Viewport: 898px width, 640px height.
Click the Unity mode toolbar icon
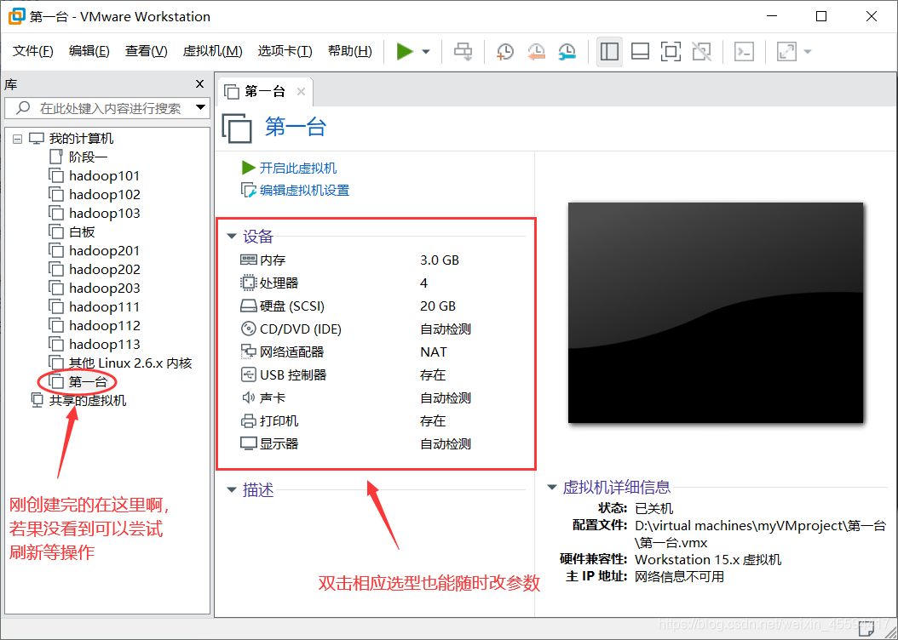[701, 51]
